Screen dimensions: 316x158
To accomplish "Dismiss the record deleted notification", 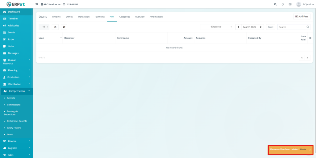I will click(310, 150).
